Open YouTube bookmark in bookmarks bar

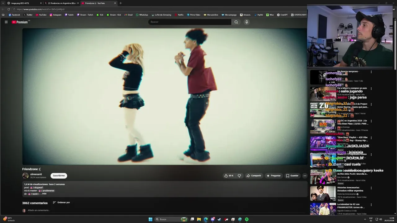coord(41,15)
